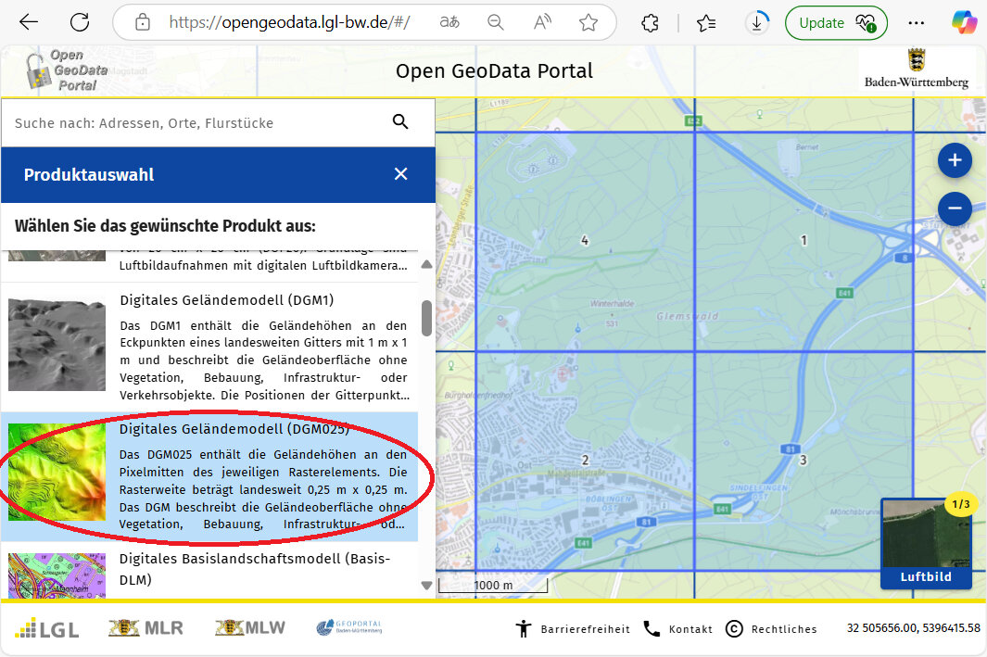The image size is (987, 657).
Task: Refresh the browser page
Action: click(x=81, y=22)
